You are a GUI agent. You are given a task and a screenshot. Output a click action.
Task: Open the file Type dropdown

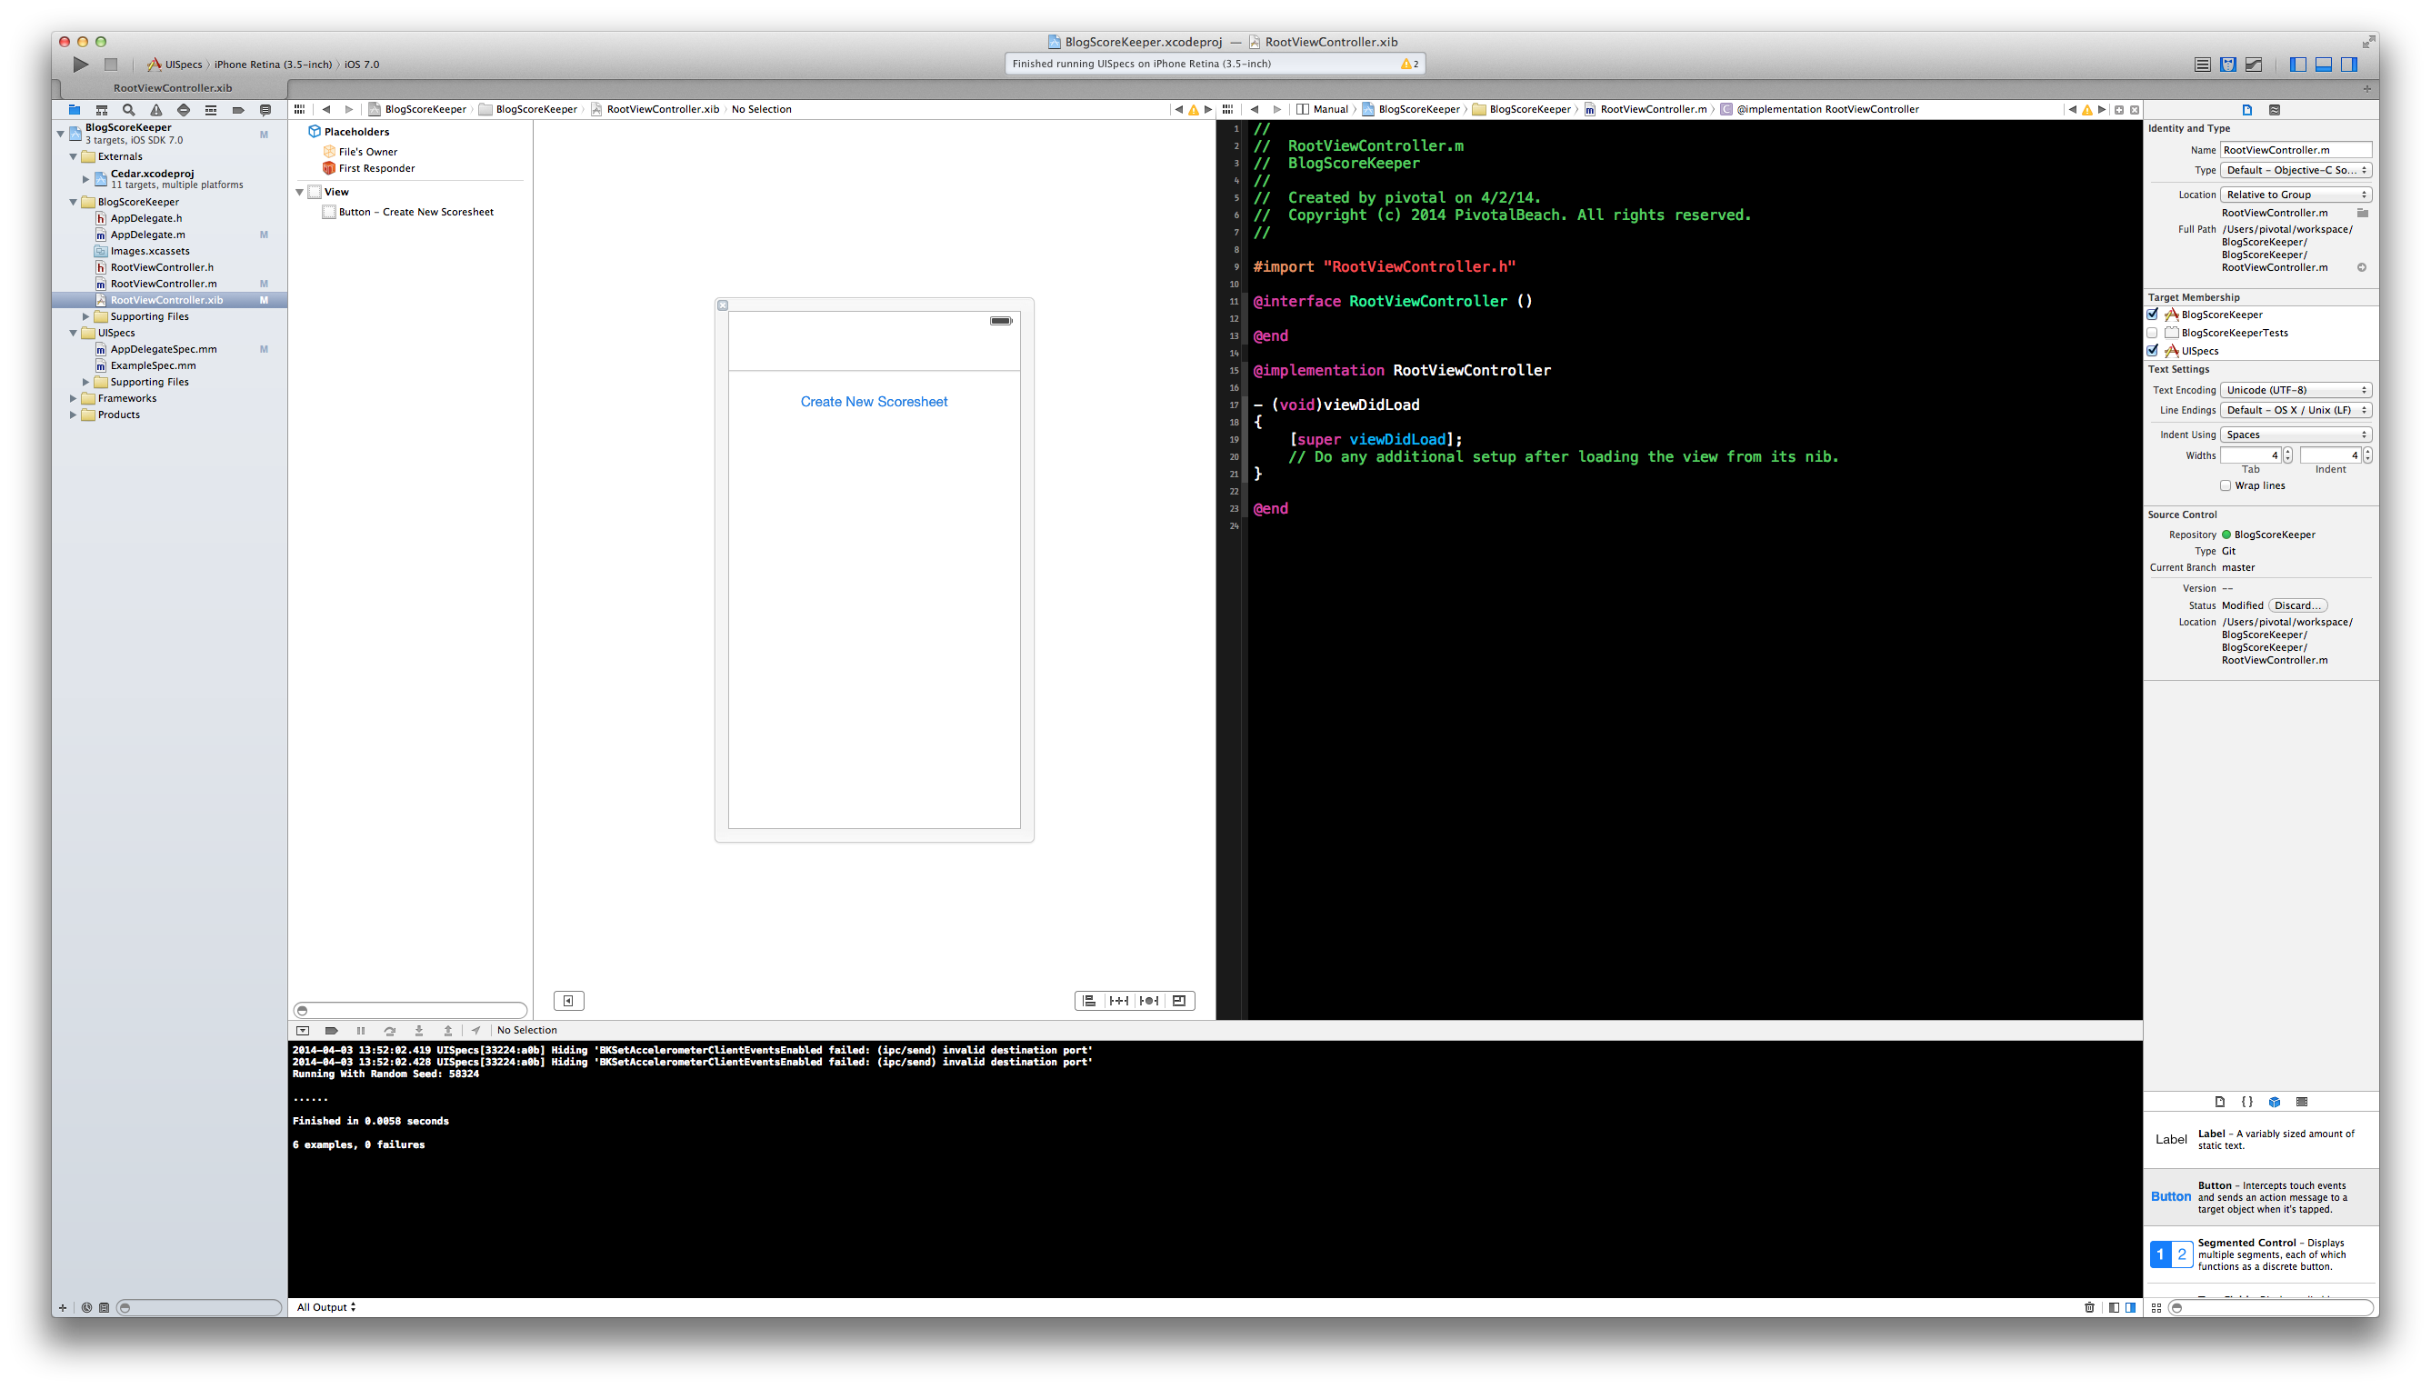click(x=2296, y=170)
